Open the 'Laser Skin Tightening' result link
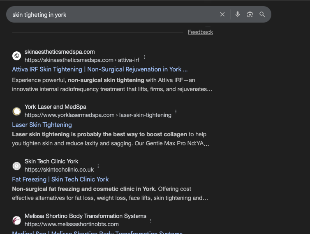This screenshot has width=310, height=234. click(x=42, y=125)
